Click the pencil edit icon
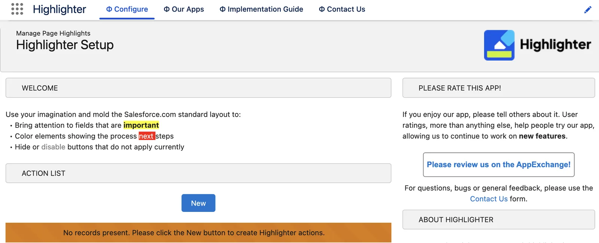Viewport: 599px width, 243px height. (588, 9)
